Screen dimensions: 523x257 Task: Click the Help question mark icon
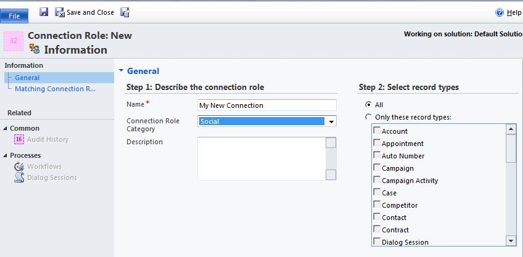tap(500, 12)
